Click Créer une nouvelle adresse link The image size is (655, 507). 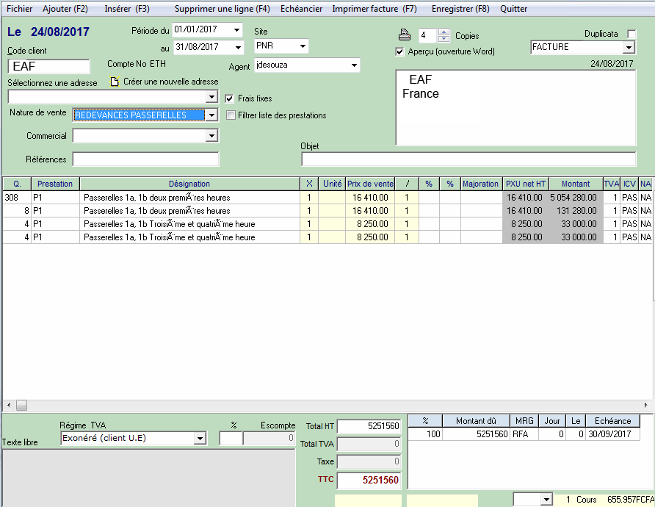click(x=170, y=82)
